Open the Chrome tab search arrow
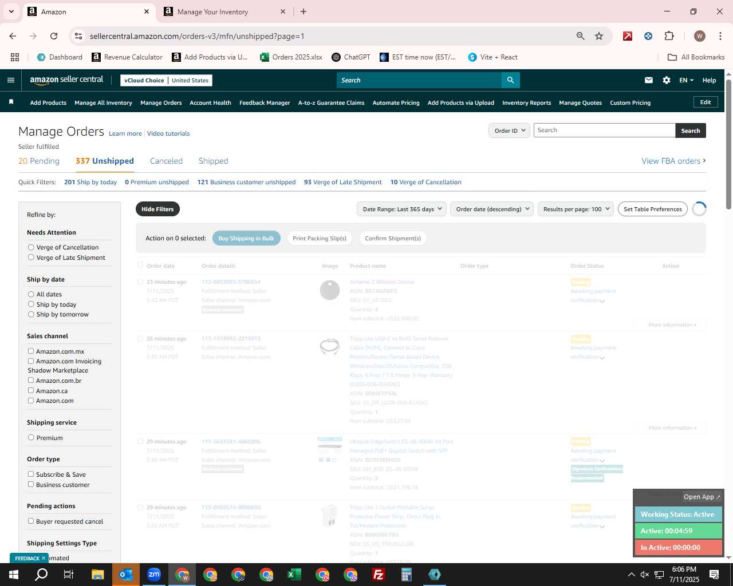Screen dimensions: 733x586 tap(11, 11)
